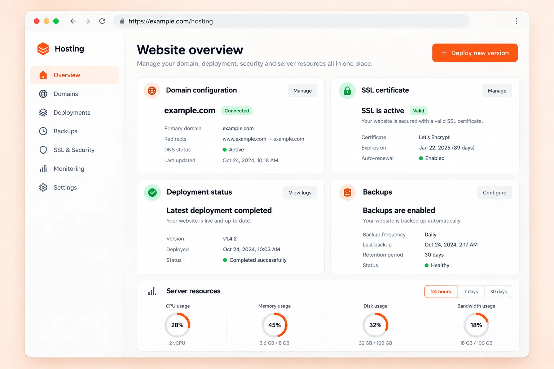
Task: Open Domains in the sidebar
Action: coord(75,94)
